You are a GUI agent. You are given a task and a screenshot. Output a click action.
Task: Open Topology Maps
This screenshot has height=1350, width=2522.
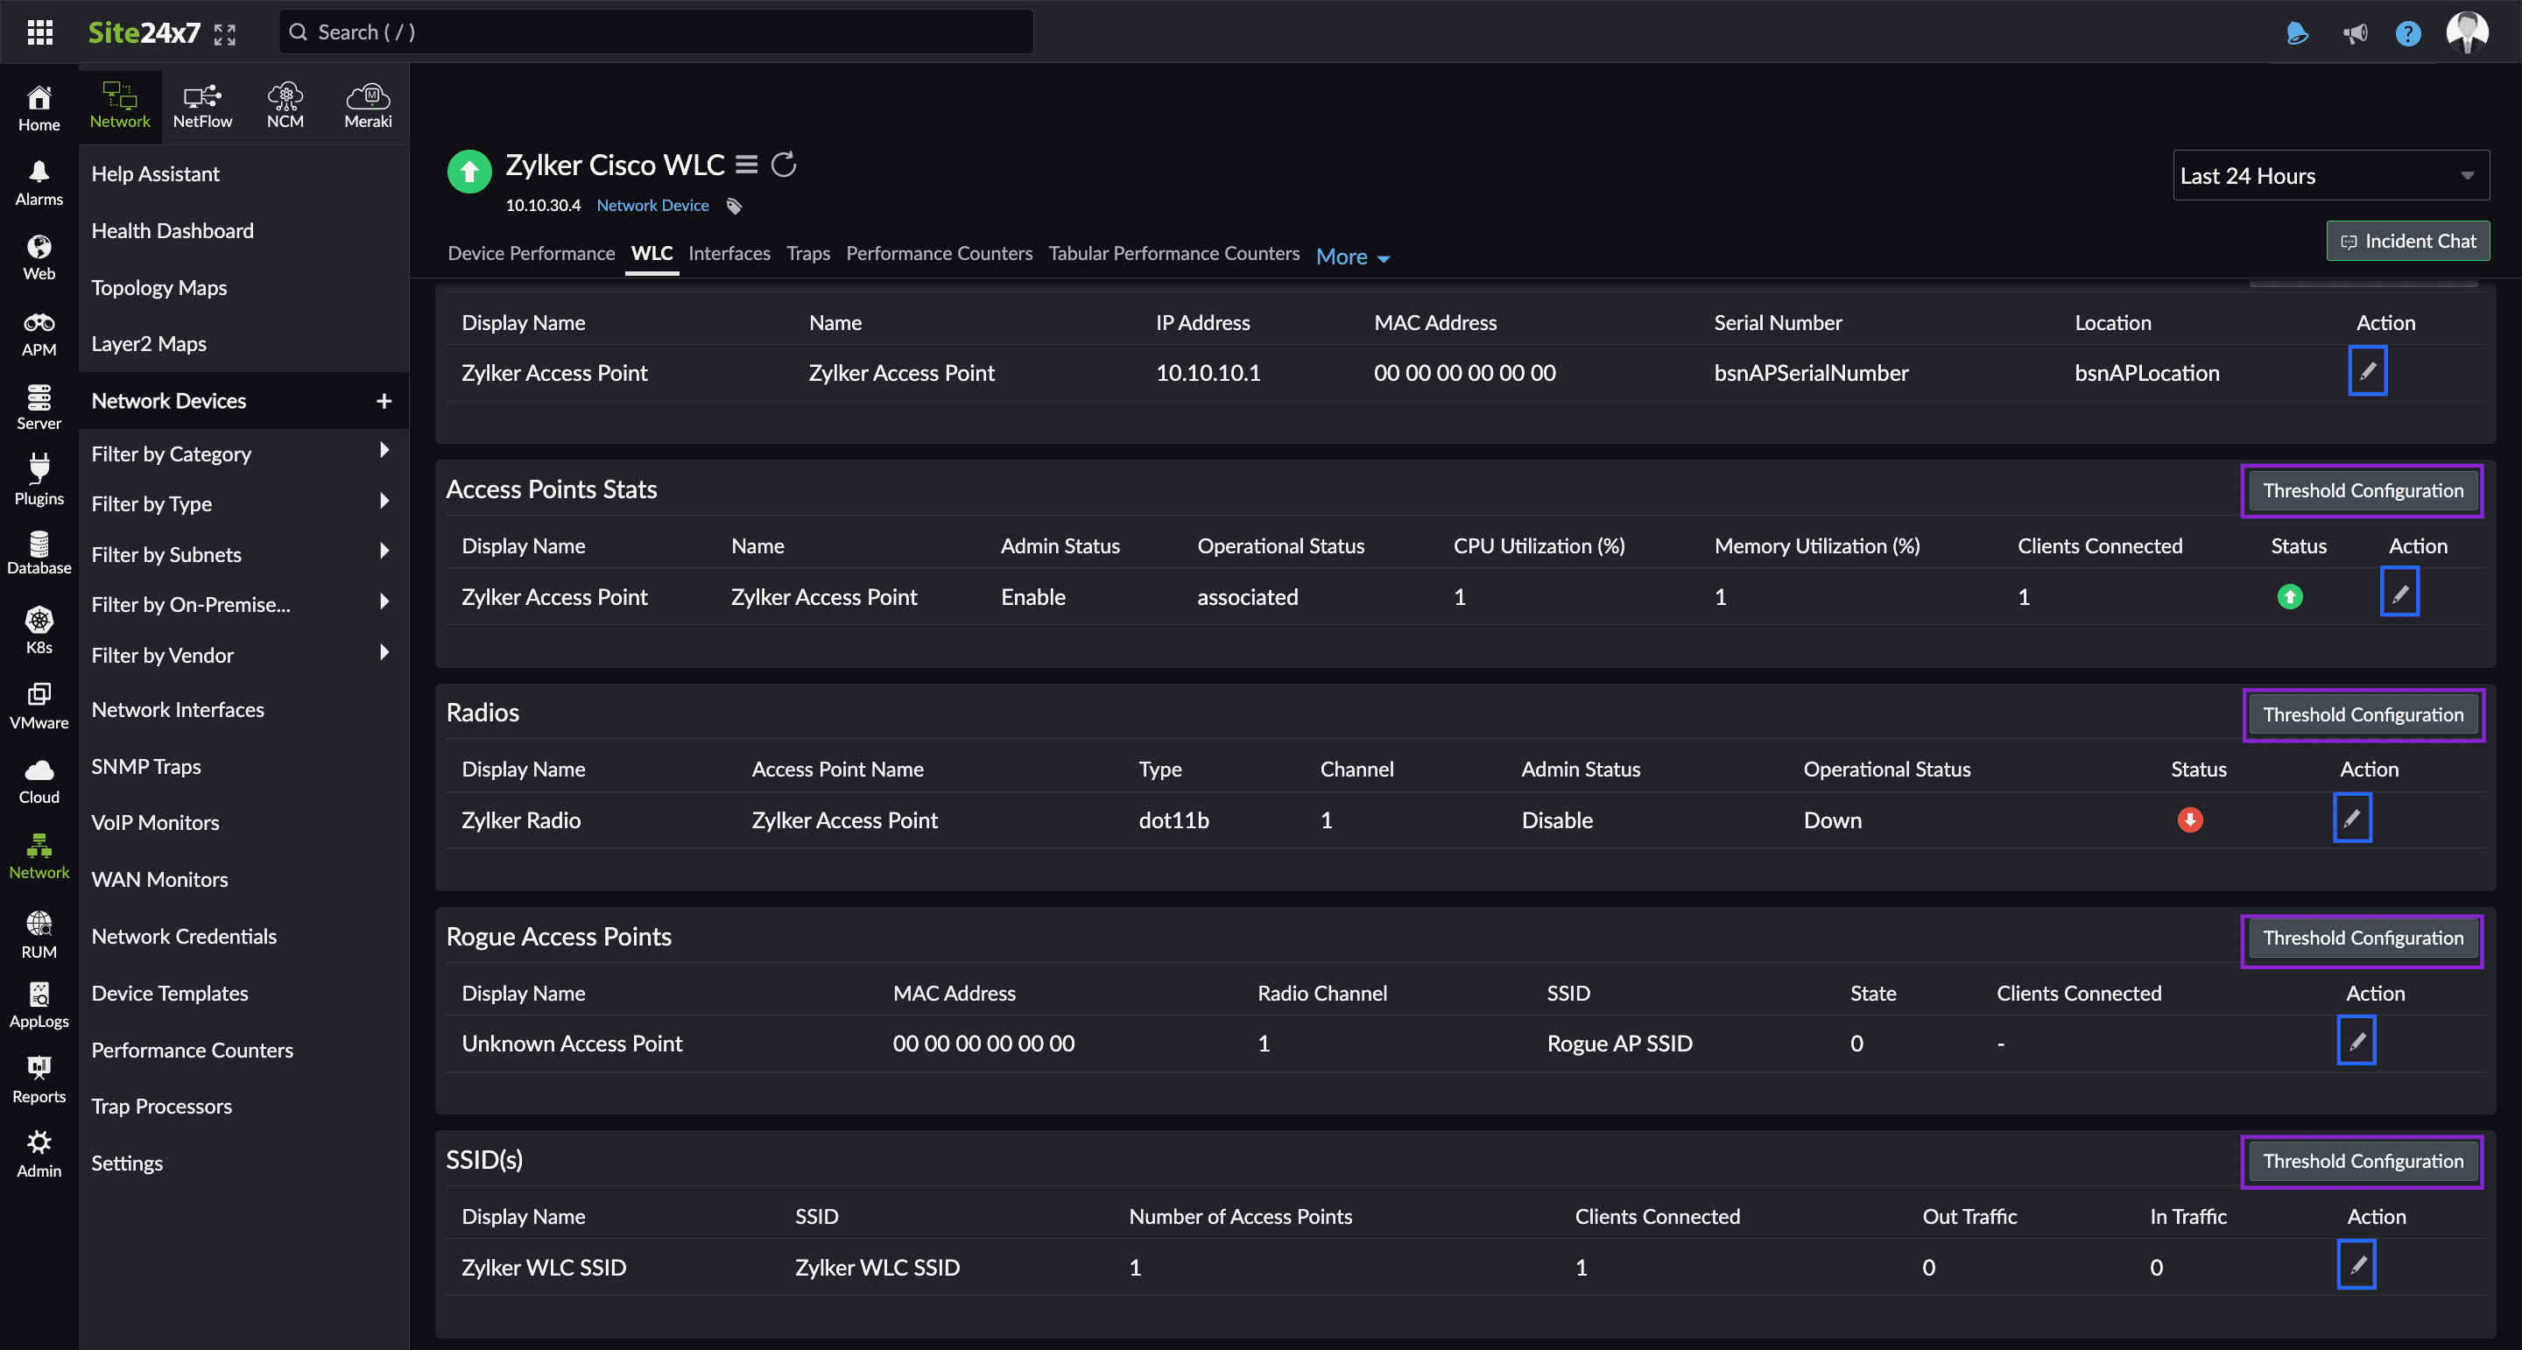click(x=159, y=287)
